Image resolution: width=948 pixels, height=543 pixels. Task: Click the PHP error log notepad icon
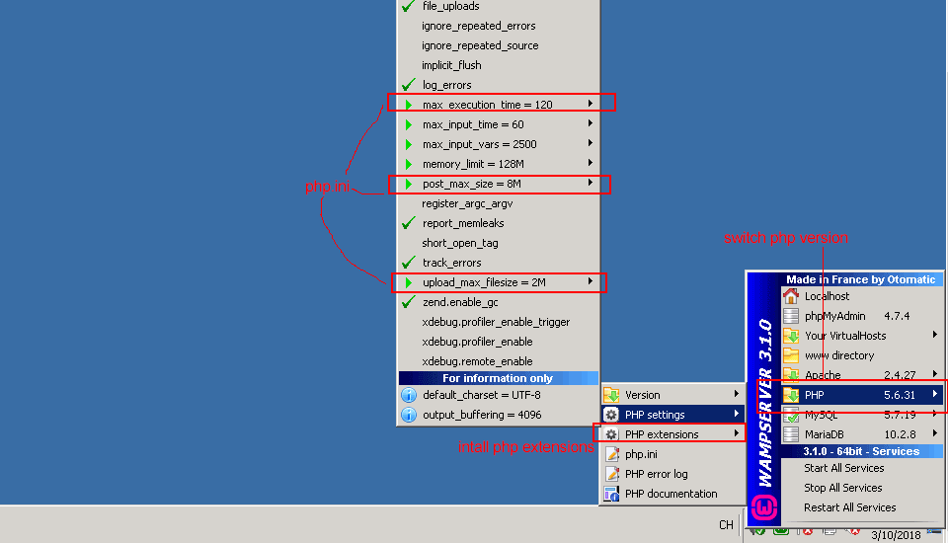pos(611,474)
